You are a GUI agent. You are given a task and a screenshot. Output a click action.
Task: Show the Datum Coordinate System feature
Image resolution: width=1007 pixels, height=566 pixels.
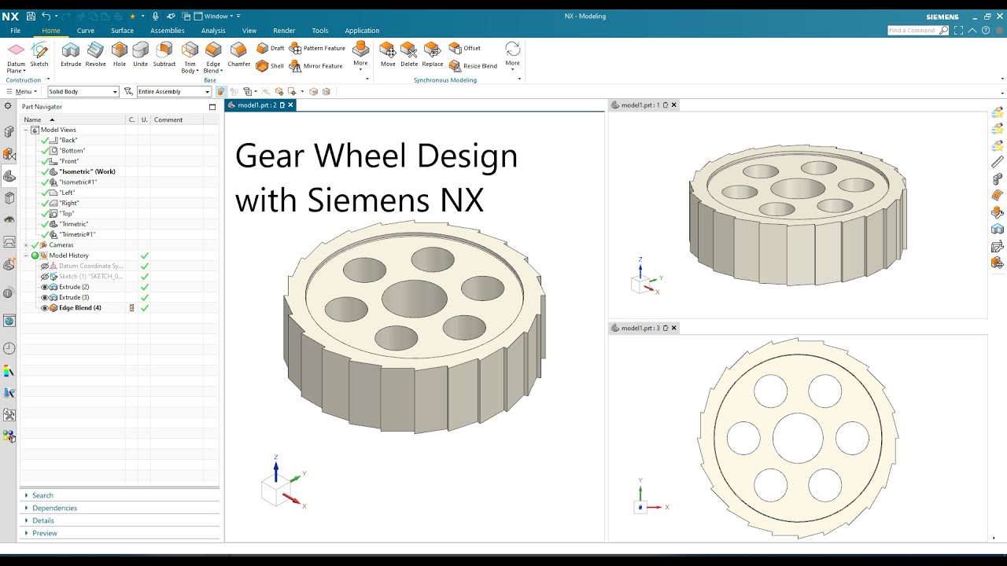tap(44, 266)
